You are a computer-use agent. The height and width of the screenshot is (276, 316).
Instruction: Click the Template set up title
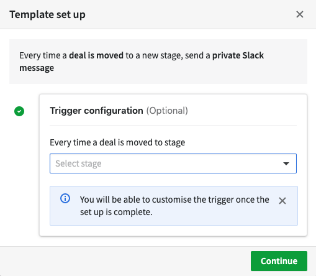[x=47, y=14]
